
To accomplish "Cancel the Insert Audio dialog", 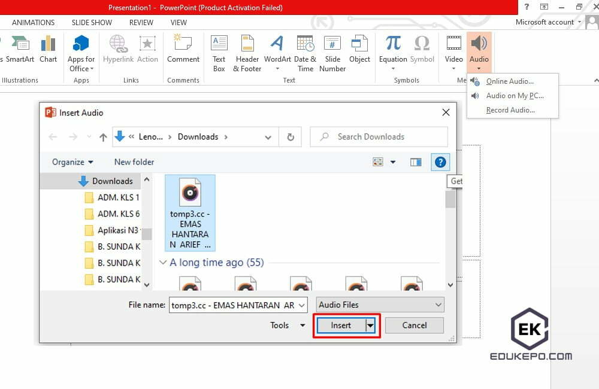I will [x=414, y=325].
